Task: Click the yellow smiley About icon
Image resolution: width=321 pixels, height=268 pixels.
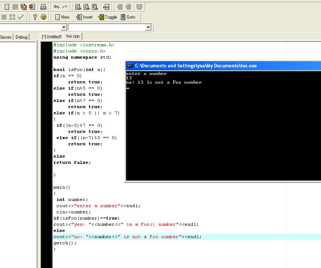Action: tap(43, 17)
